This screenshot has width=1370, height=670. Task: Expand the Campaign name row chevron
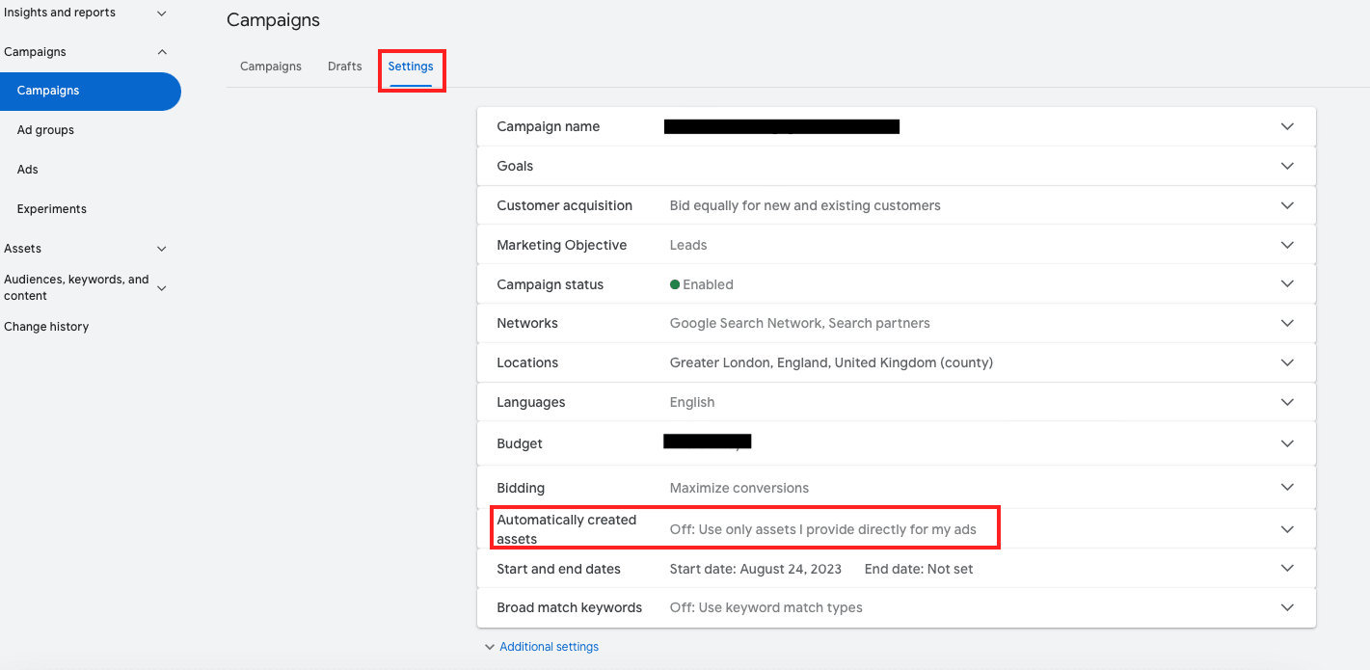pos(1286,126)
